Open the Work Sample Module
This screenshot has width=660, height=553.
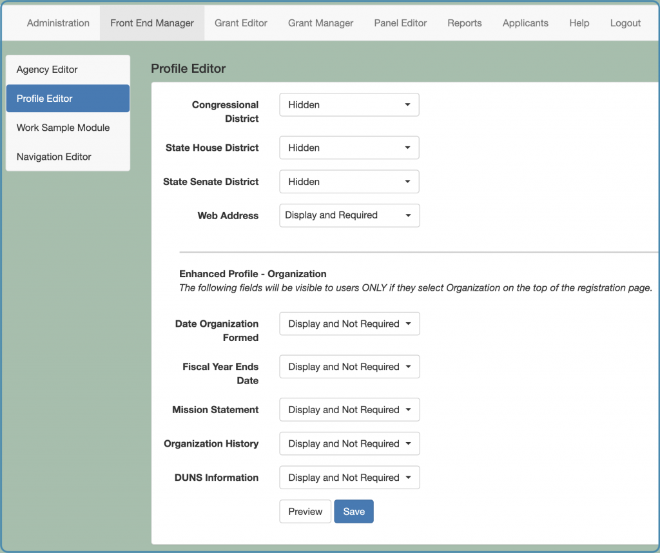[x=63, y=128]
